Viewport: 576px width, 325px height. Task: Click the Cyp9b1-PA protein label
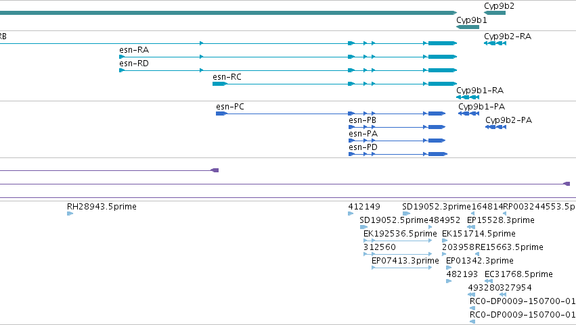(x=481, y=107)
